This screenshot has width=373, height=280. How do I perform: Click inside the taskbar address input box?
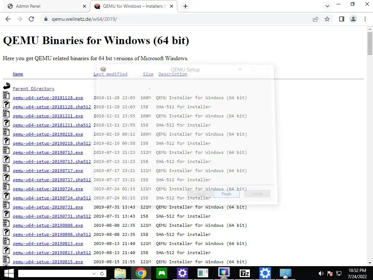coord(55,273)
